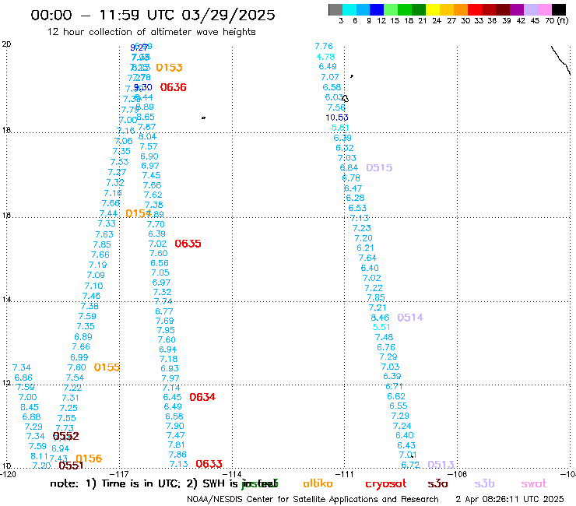
Task: Click the 7.60 value beside 0155
Action: click(x=76, y=368)
